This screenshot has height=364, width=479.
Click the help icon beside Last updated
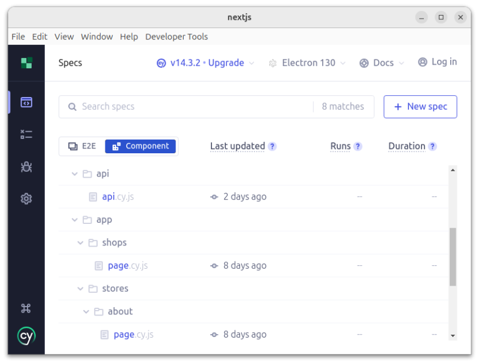(x=272, y=147)
